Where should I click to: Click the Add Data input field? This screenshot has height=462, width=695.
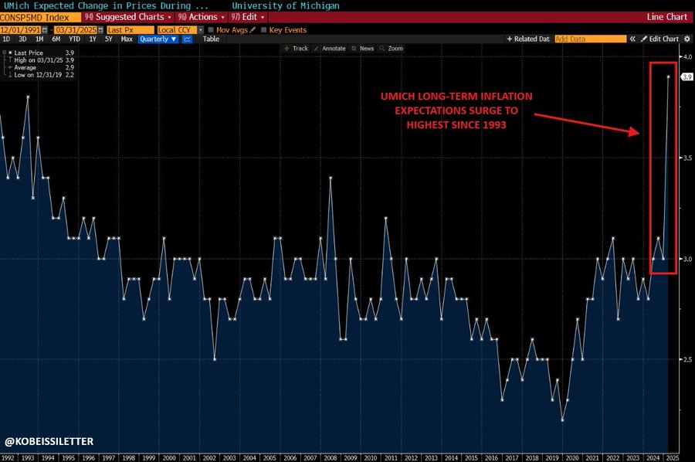click(x=588, y=39)
